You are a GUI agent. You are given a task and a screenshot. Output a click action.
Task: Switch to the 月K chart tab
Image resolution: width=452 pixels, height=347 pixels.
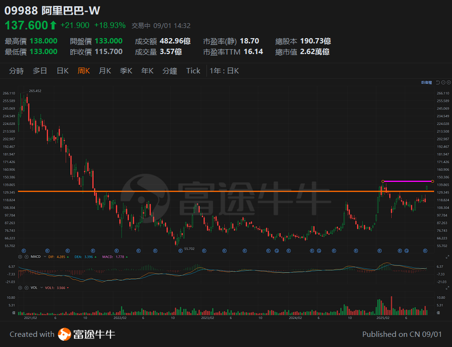click(105, 70)
